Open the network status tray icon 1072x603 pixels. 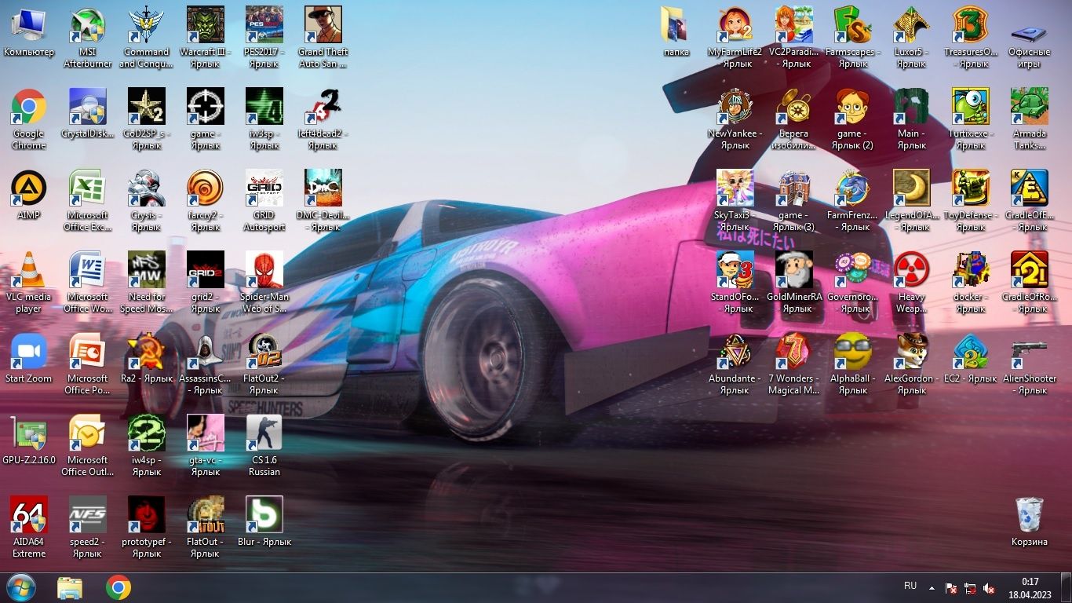[970, 588]
